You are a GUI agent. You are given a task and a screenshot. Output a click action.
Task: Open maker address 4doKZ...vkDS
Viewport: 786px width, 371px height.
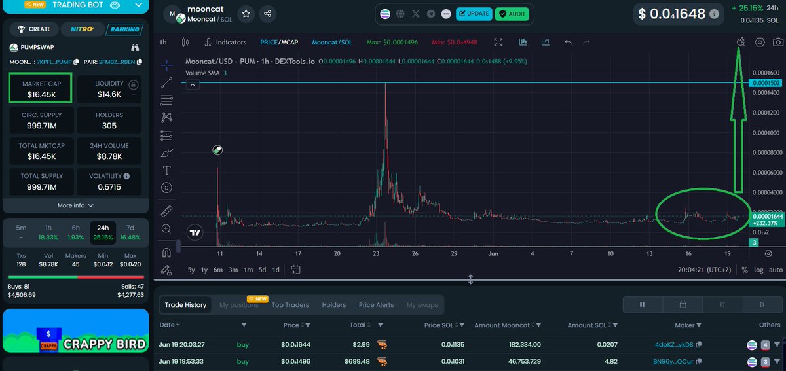[x=674, y=344]
